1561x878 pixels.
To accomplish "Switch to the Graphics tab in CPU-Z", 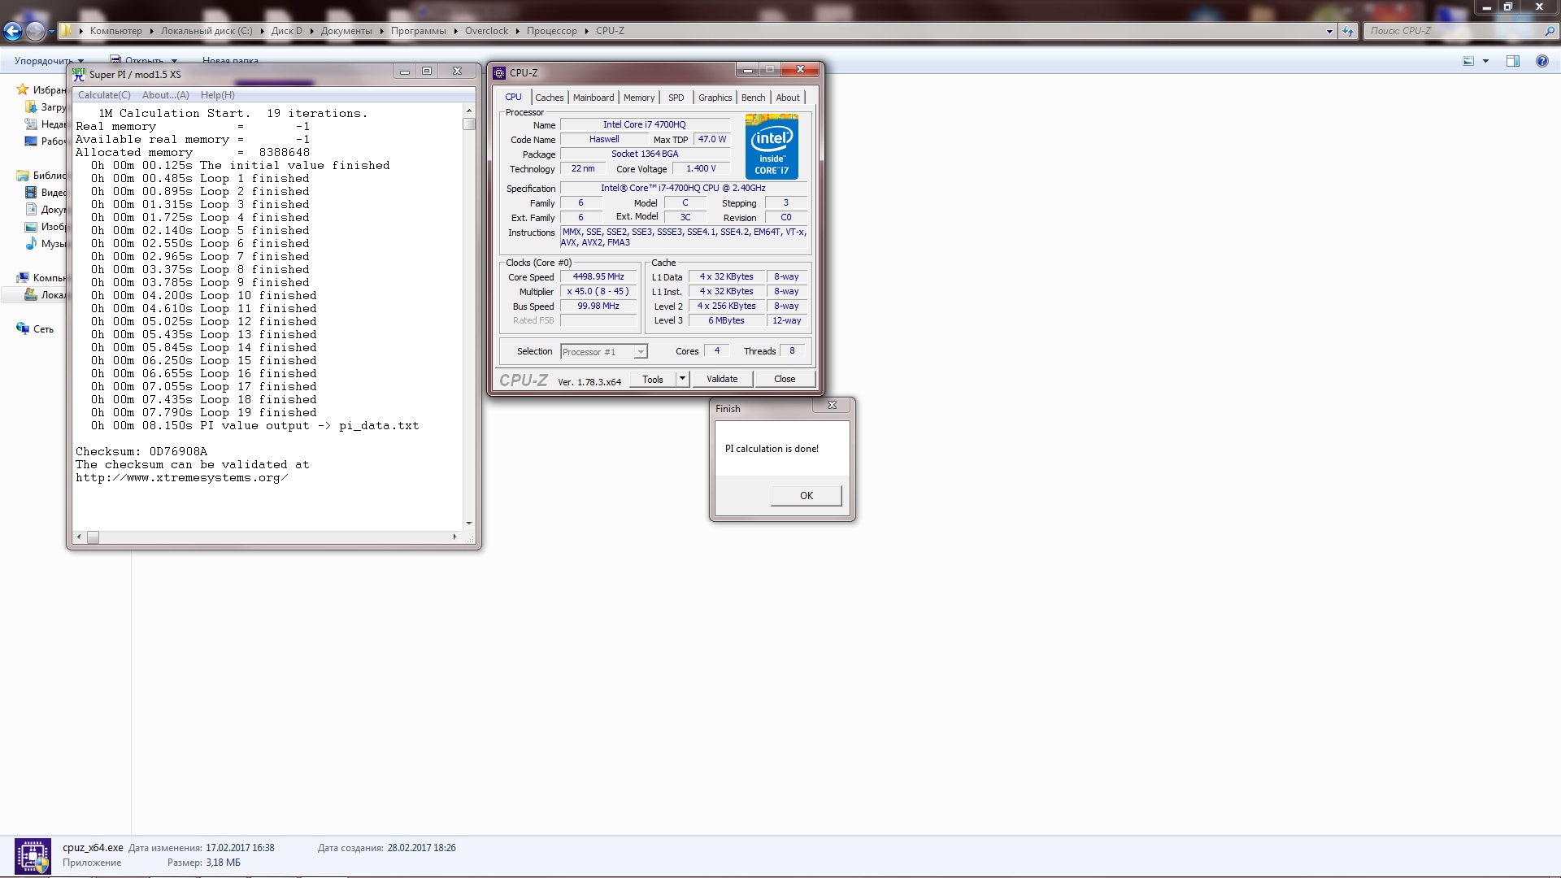I will (715, 98).
